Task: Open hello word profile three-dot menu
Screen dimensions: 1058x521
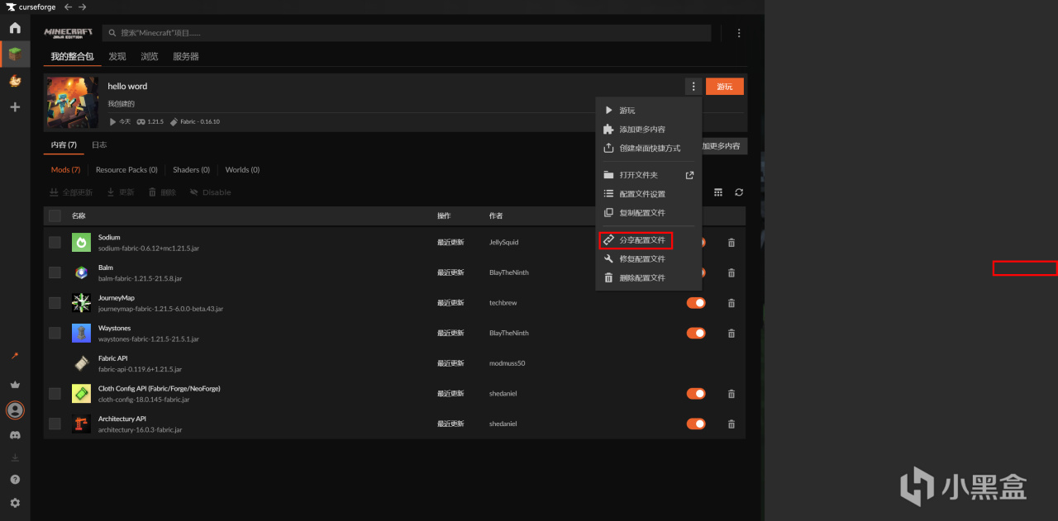Action: pos(693,87)
